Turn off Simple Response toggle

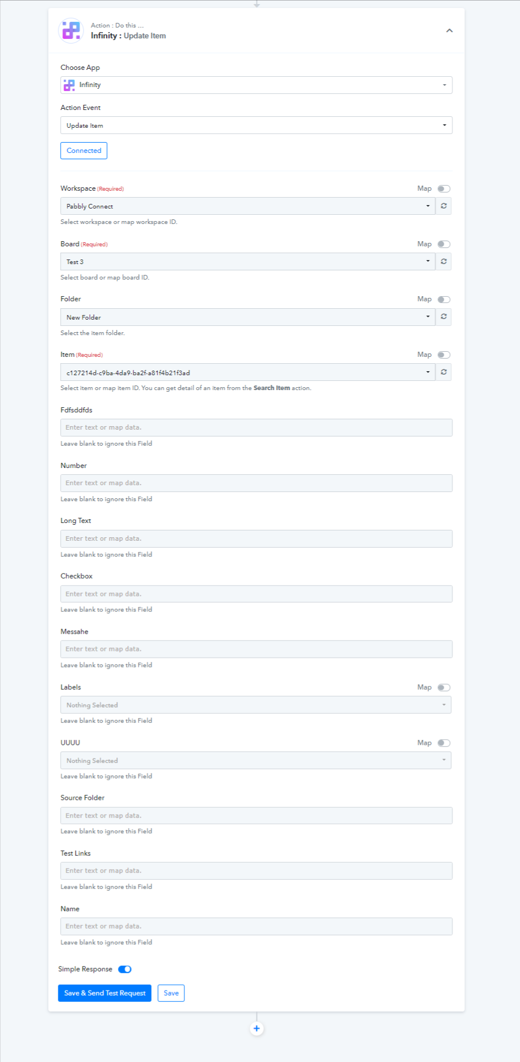125,969
